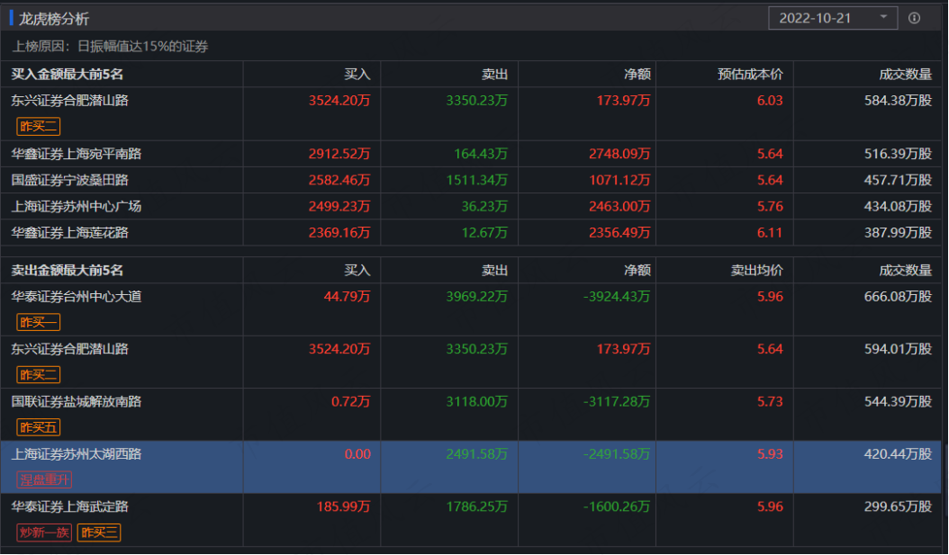Click the 昨买三 tag under 华泰证券上海武定路
The image size is (949, 555).
(x=99, y=533)
